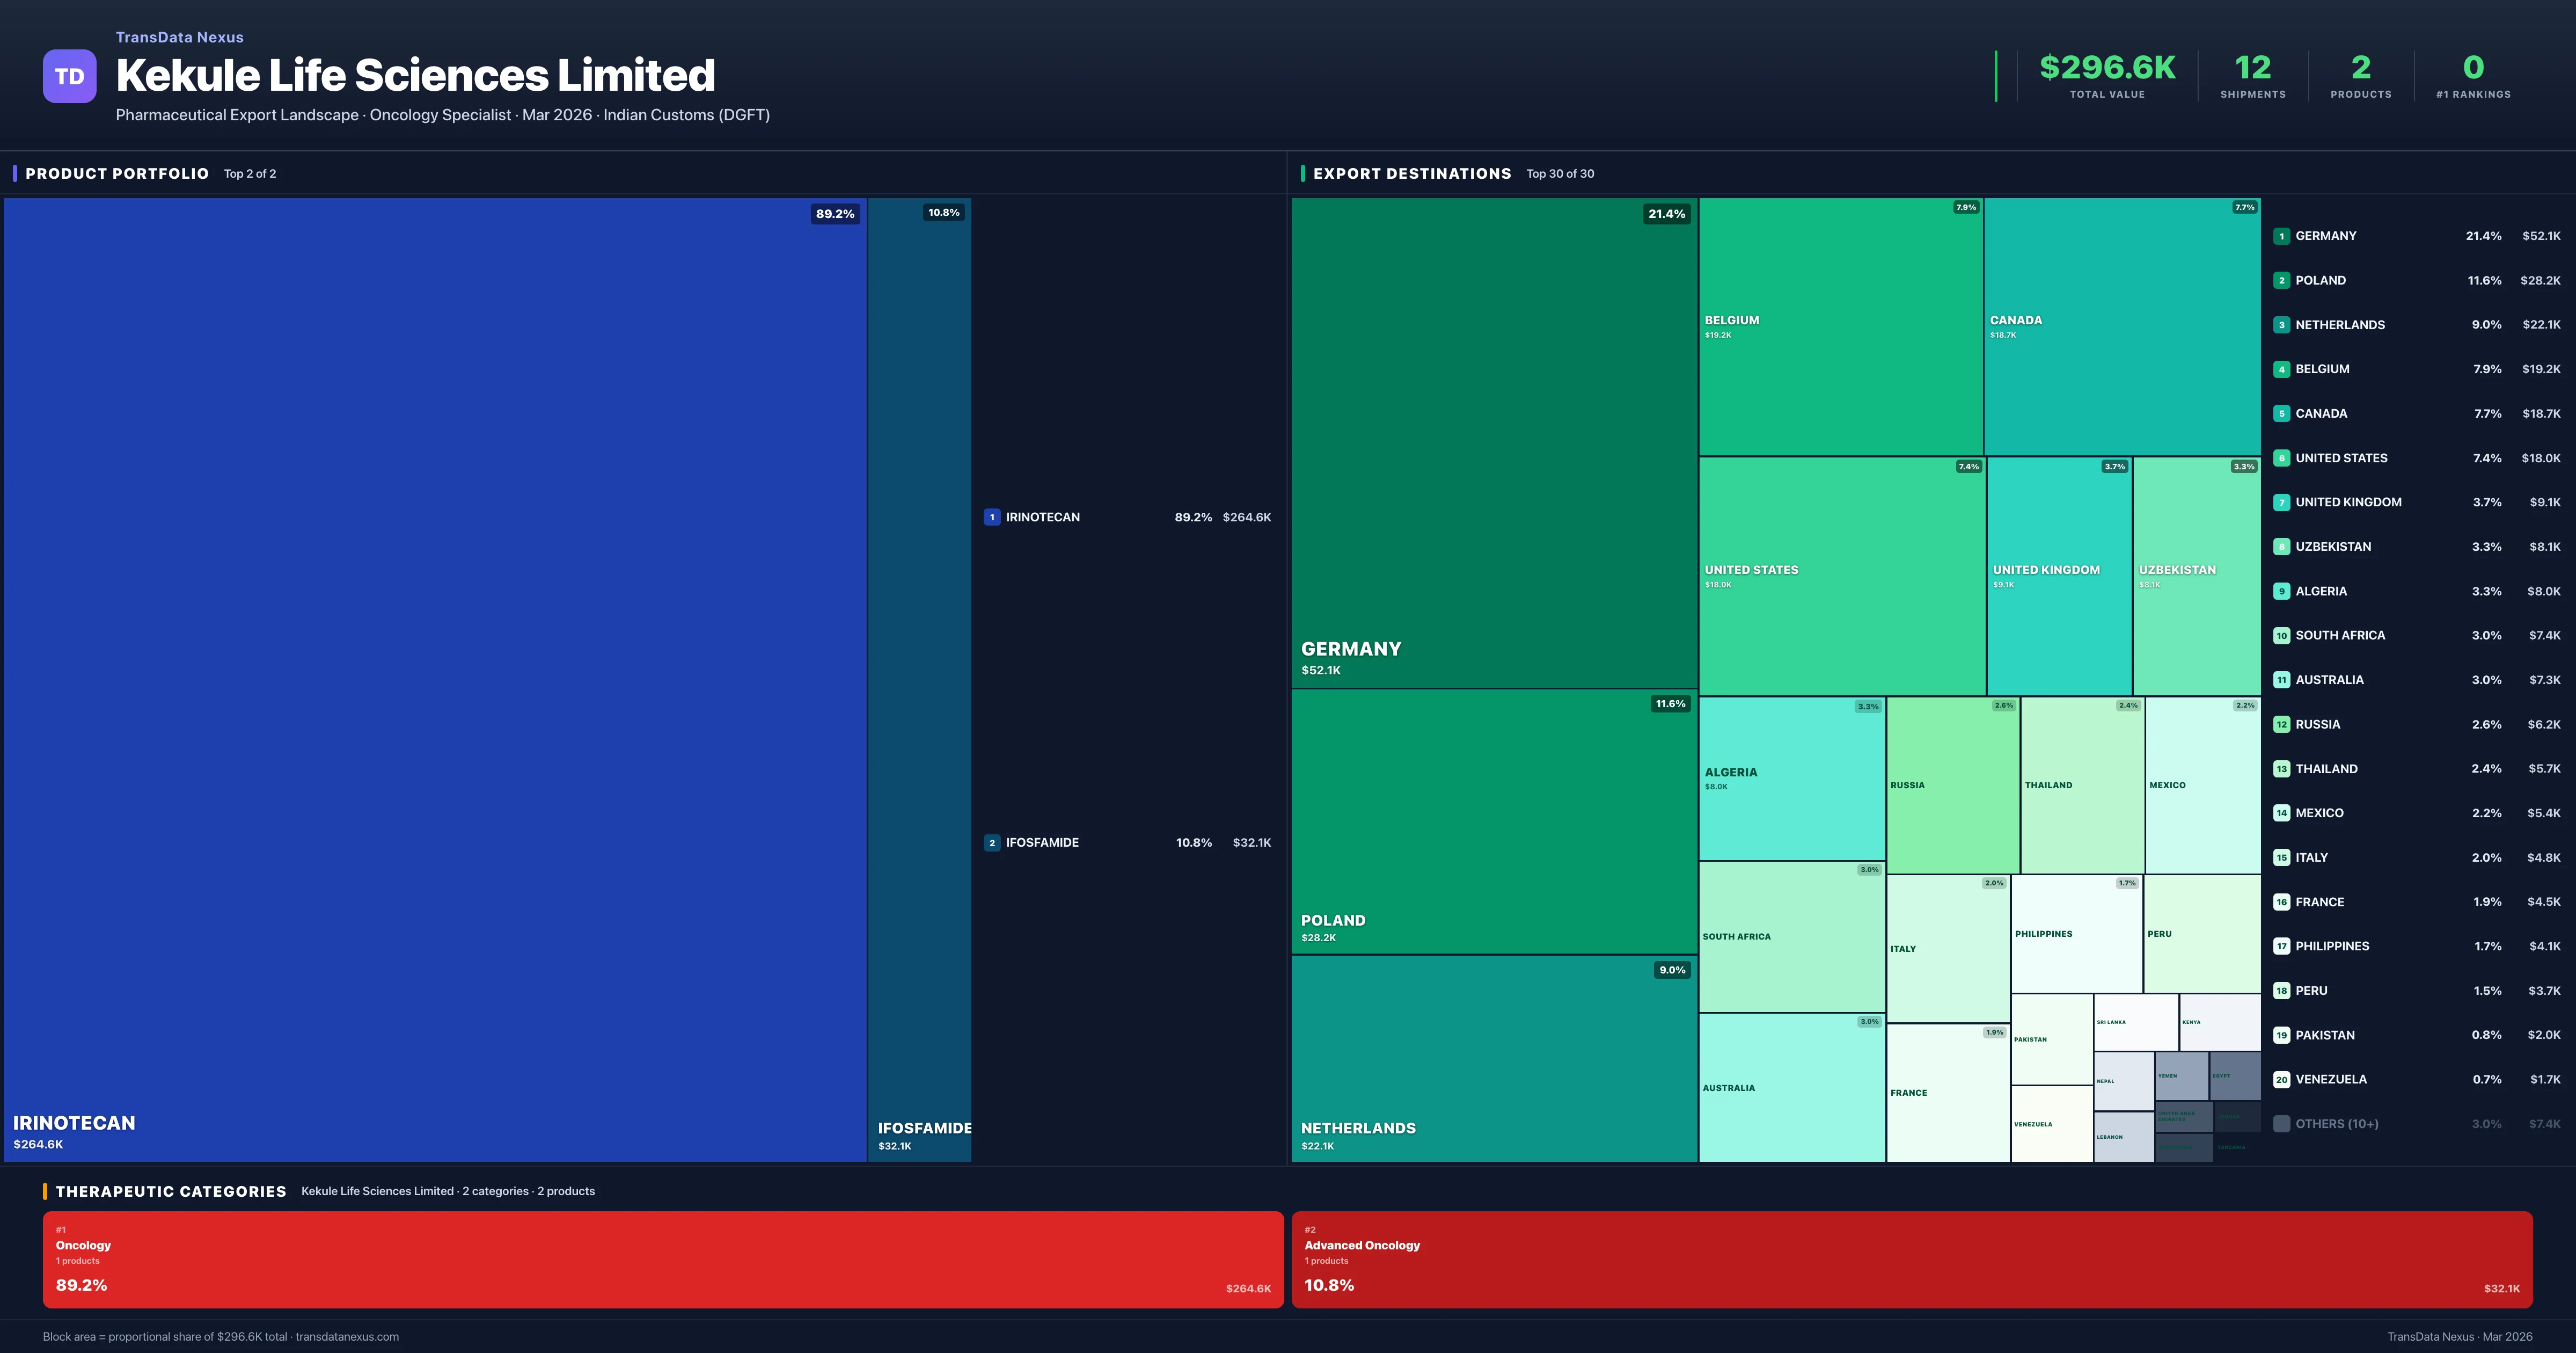Click the rank 2 badge beside POLAND
2576x1353 pixels.
tap(2282, 280)
